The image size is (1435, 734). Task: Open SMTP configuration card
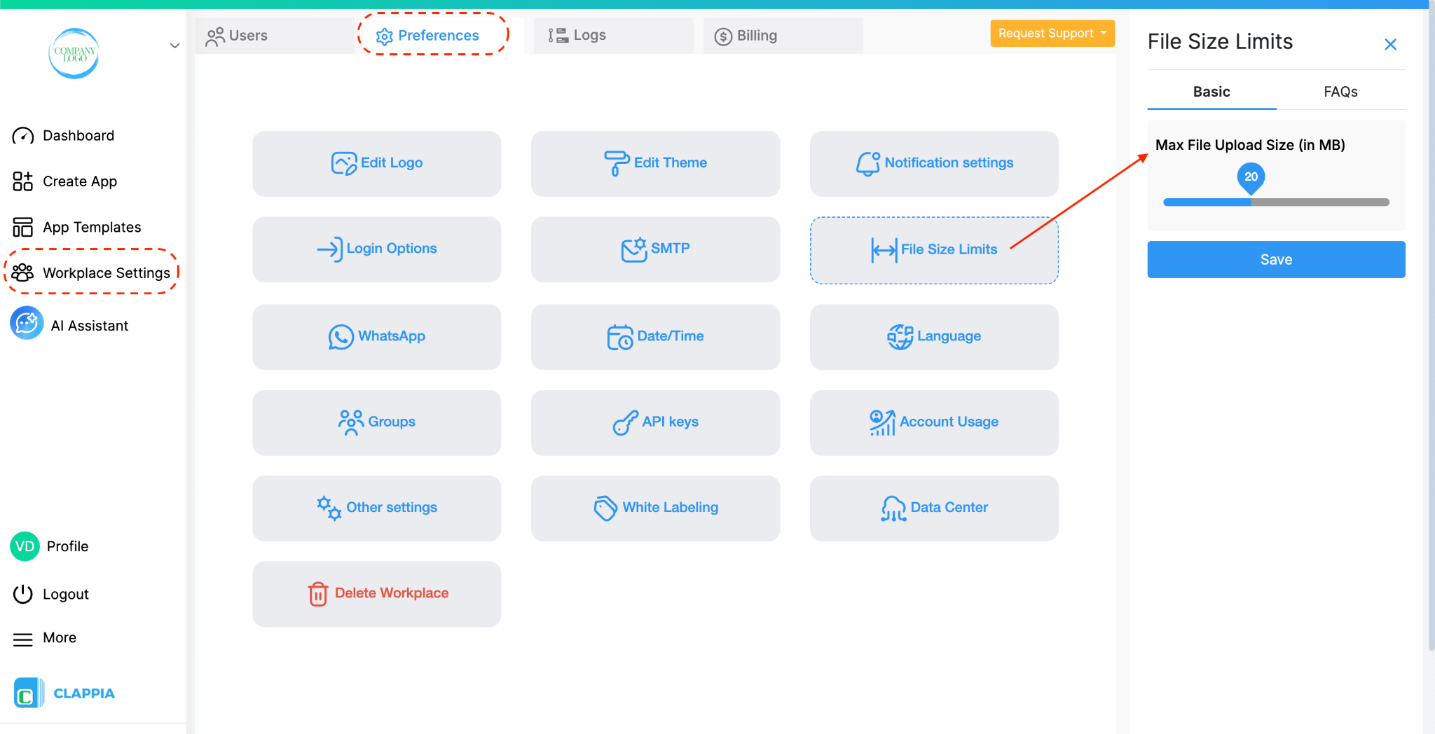655,249
